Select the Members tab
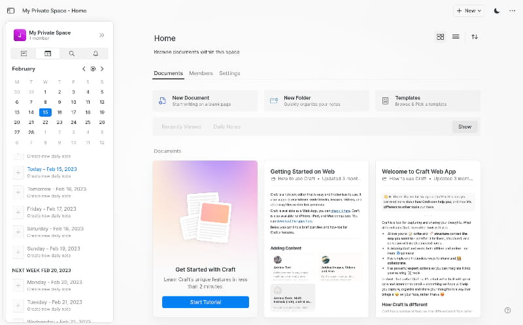 coord(201,73)
